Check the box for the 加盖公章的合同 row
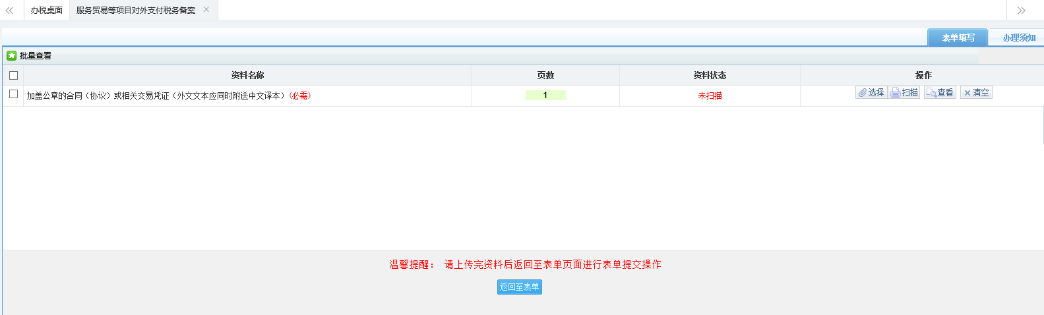Viewport: 1044px width, 315px height. tap(13, 94)
